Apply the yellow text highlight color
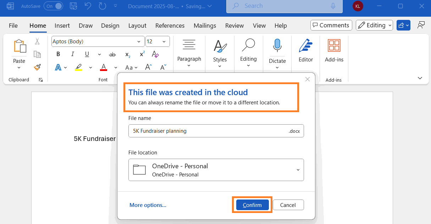 [x=79, y=67]
